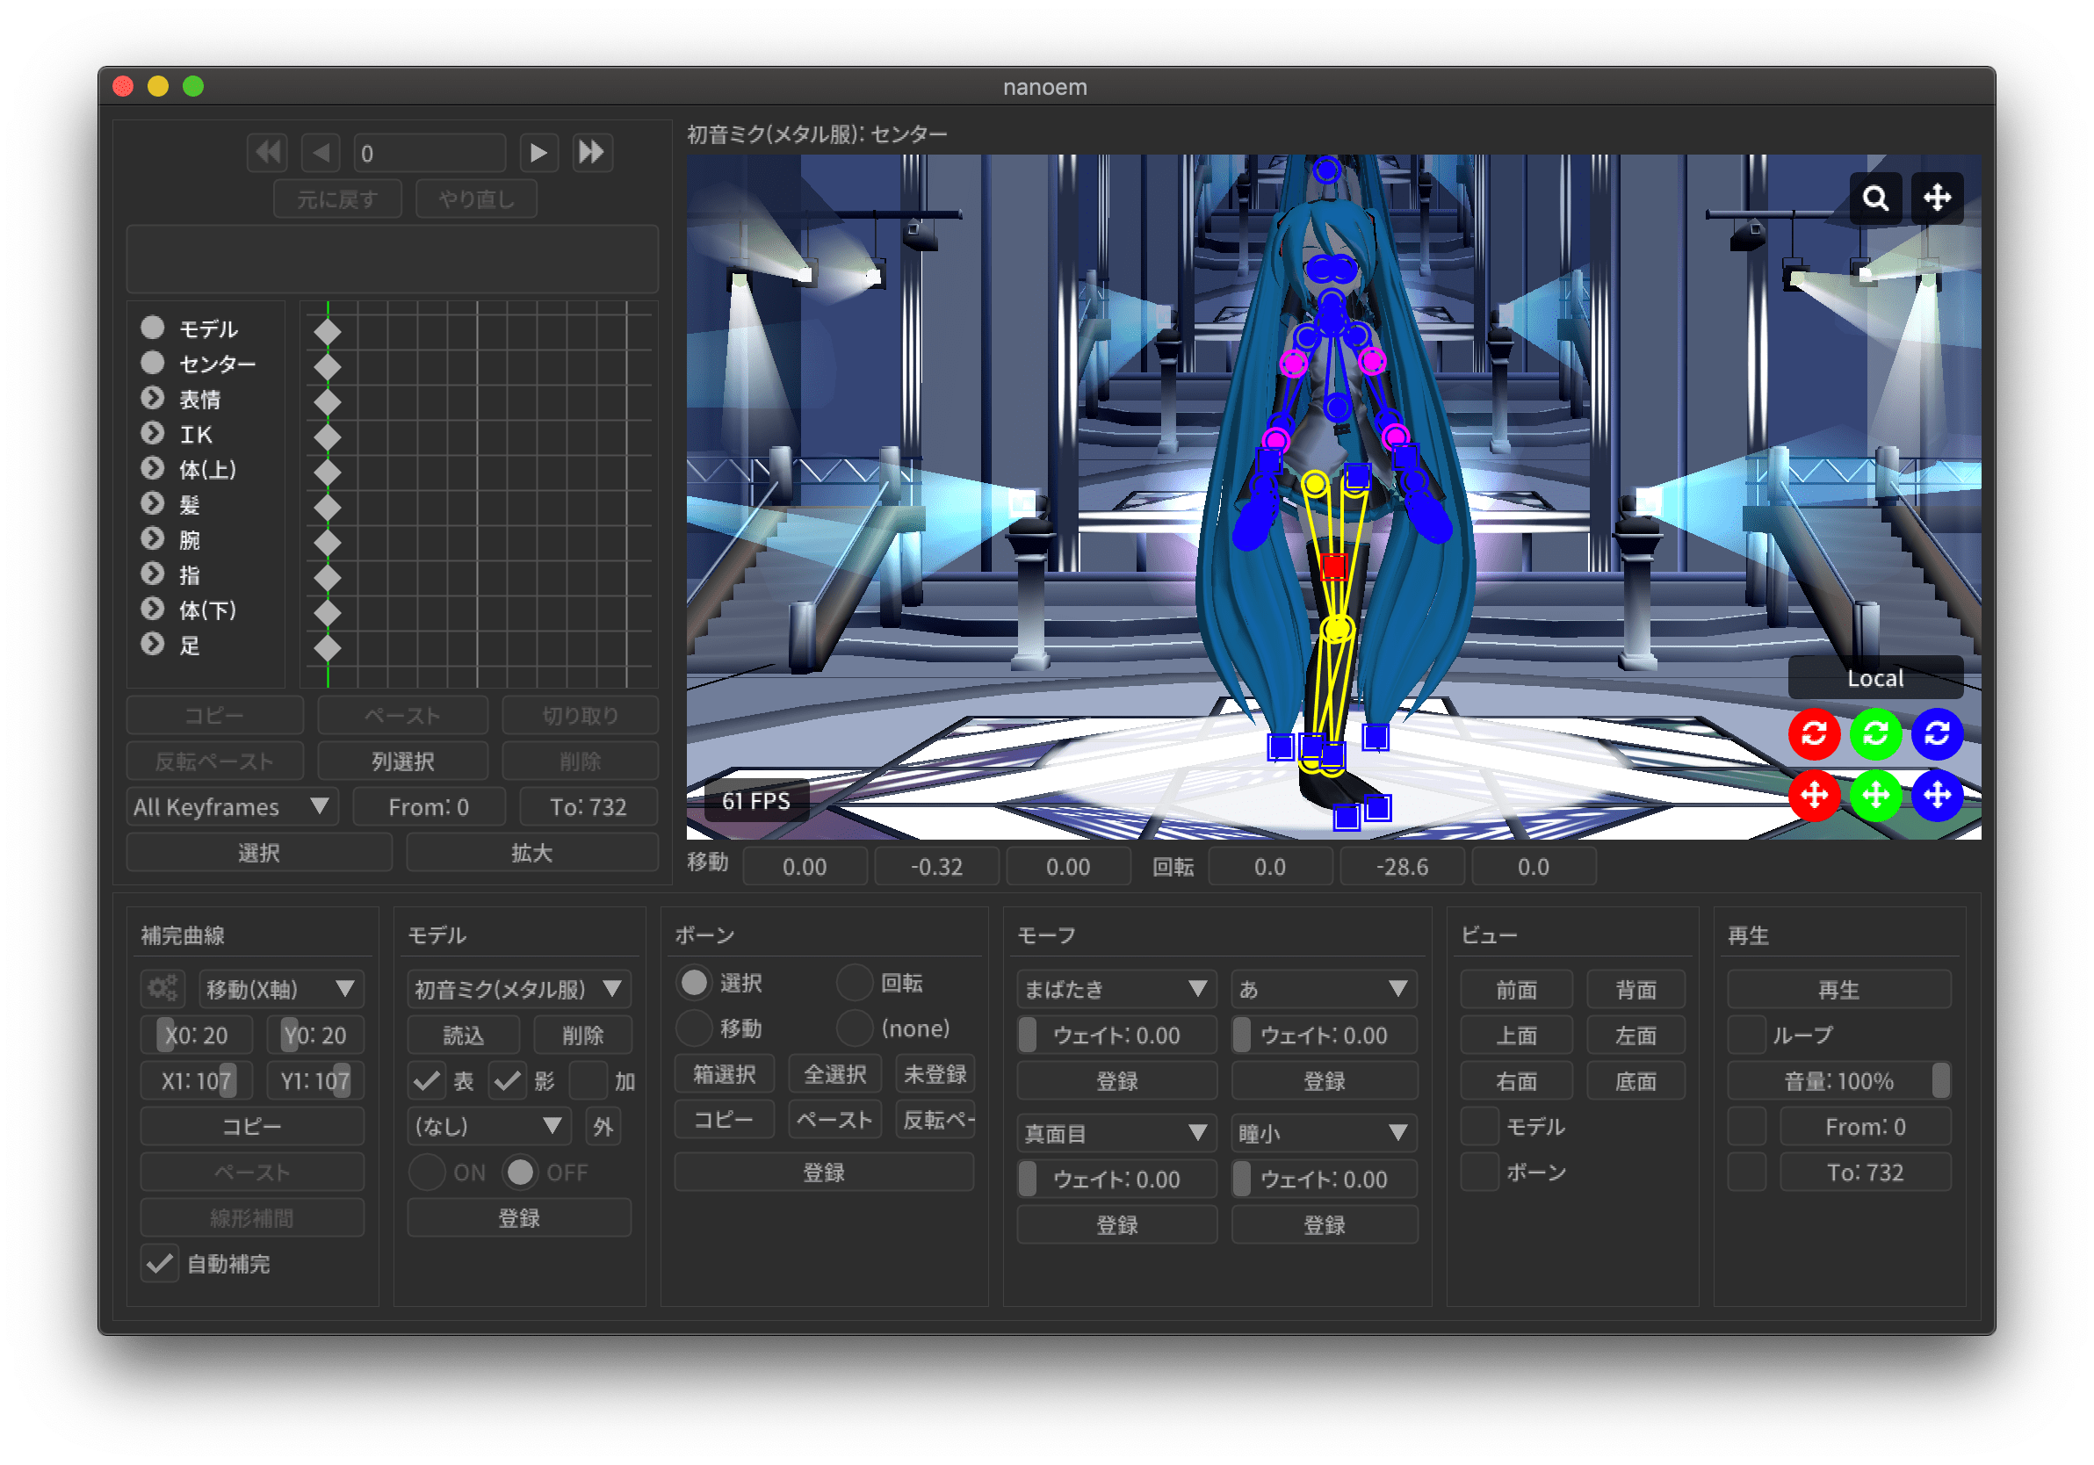Click the 前面 front view button
The width and height of the screenshot is (2094, 1465).
[x=1516, y=990]
